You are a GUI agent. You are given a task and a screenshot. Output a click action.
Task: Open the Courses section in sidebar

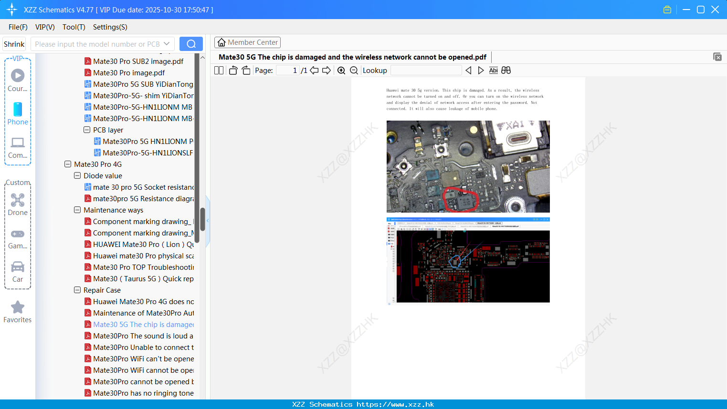(18, 81)
